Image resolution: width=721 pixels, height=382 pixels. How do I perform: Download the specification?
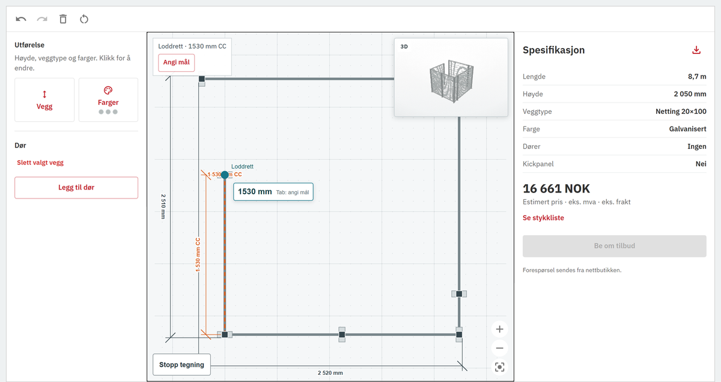696,50
